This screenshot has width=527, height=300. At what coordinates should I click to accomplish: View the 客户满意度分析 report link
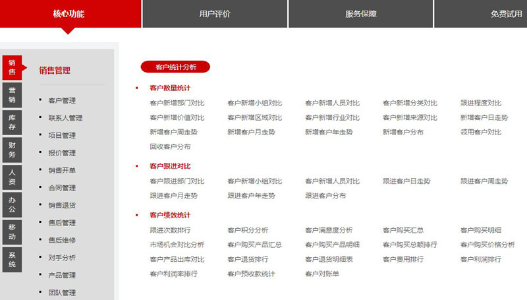(329, 230)
